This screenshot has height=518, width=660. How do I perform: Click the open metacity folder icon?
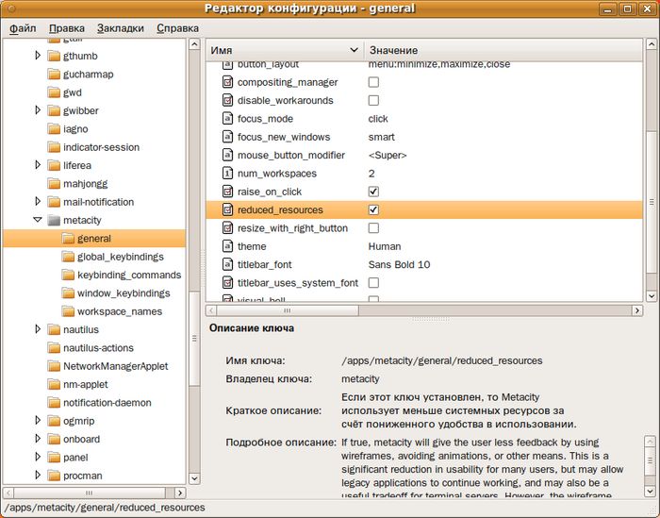click(x=54, y=220)
